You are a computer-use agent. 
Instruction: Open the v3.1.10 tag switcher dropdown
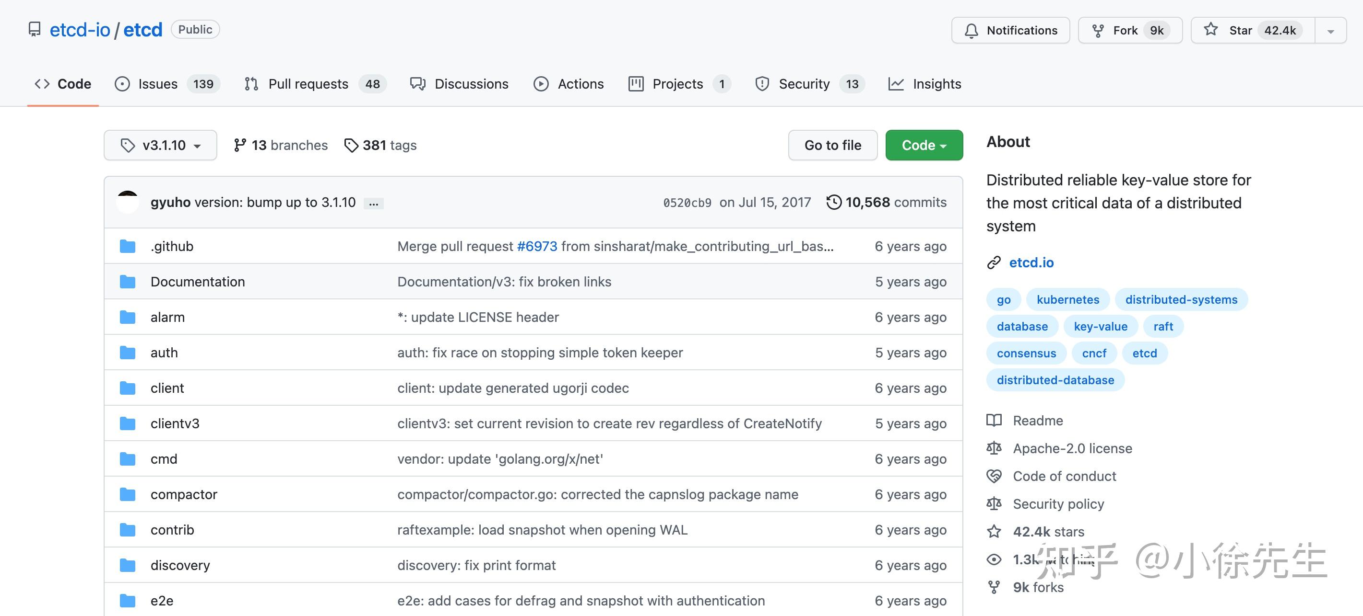pos(160,145)
